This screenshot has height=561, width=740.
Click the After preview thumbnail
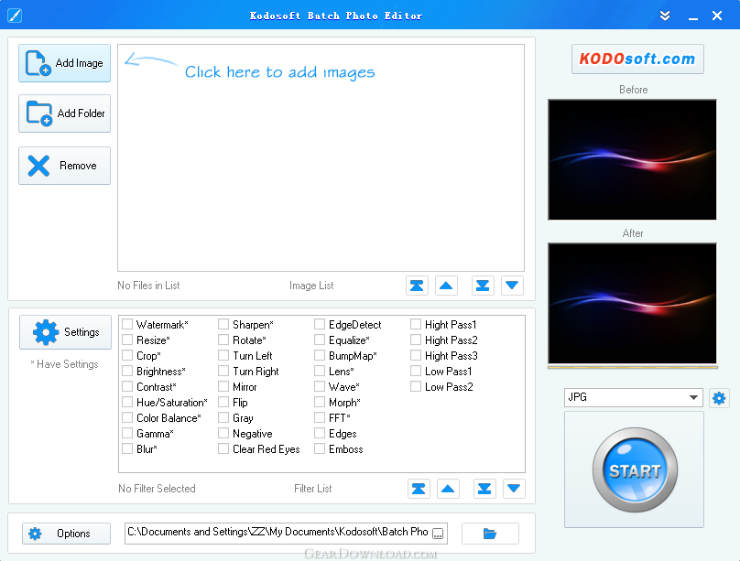pos(633,304)
